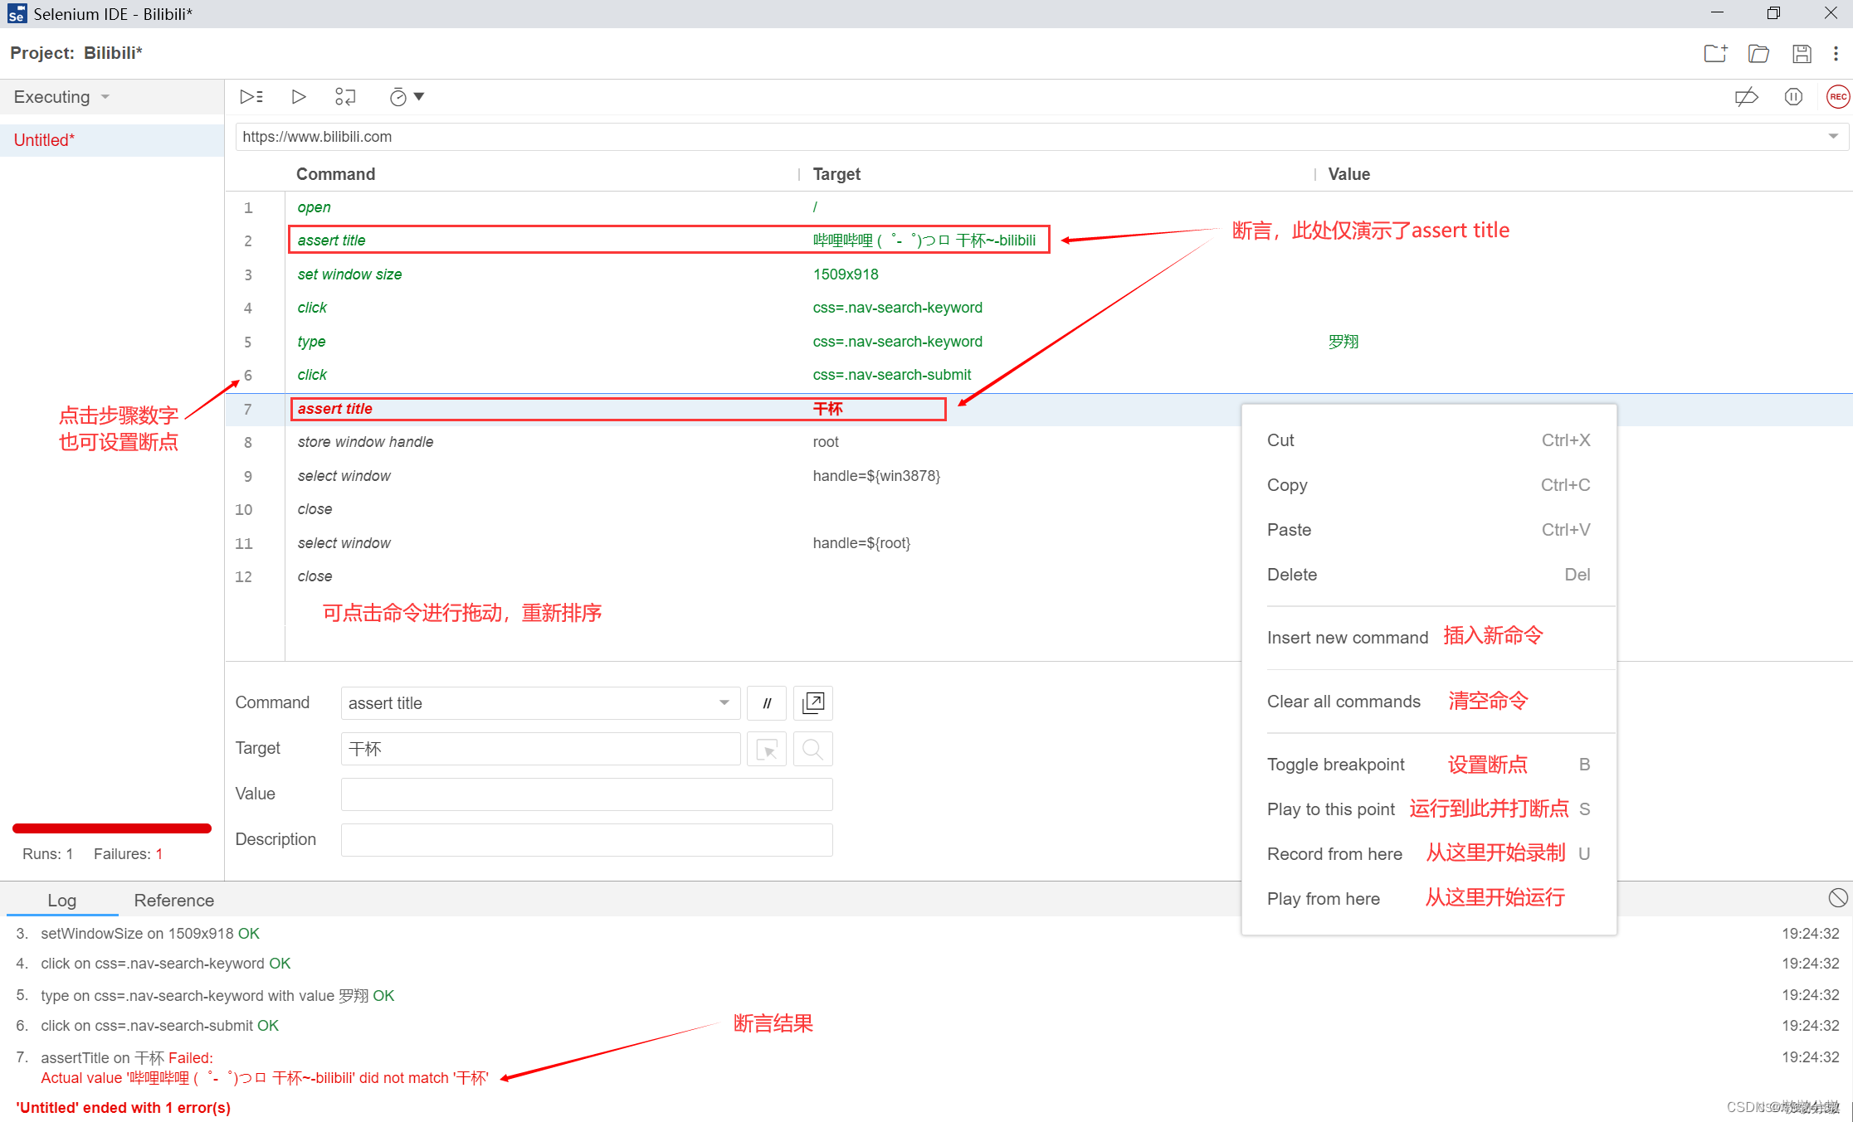
Task: Choose Copy from context menu
Action: pos(1429,485)
